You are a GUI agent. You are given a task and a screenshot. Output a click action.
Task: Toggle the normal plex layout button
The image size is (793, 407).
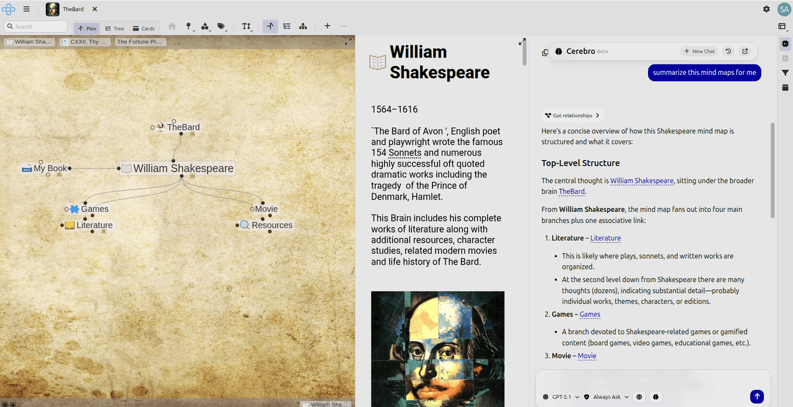point(270,27)
